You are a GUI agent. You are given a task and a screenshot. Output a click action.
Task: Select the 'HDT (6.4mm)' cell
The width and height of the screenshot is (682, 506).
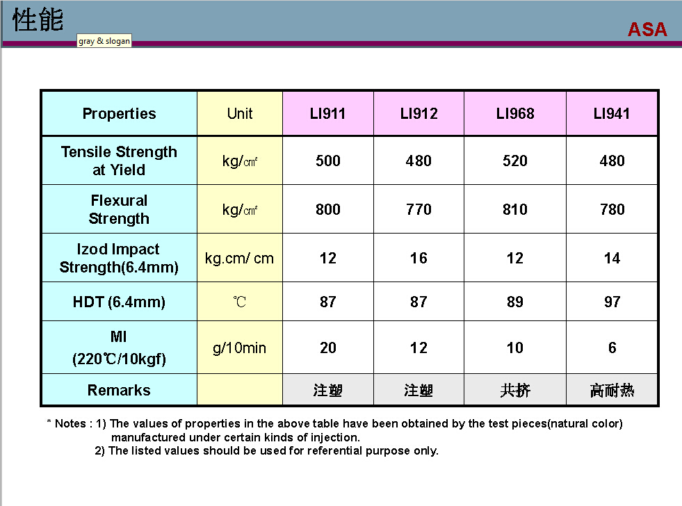point(119,302)
